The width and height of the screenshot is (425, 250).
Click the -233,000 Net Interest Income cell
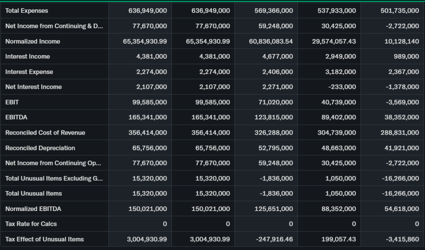(x=342, y=87)
